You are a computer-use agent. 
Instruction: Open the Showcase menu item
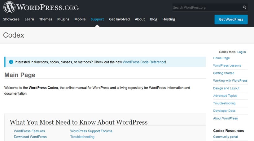pyautogui.click(x=11, y=19)
